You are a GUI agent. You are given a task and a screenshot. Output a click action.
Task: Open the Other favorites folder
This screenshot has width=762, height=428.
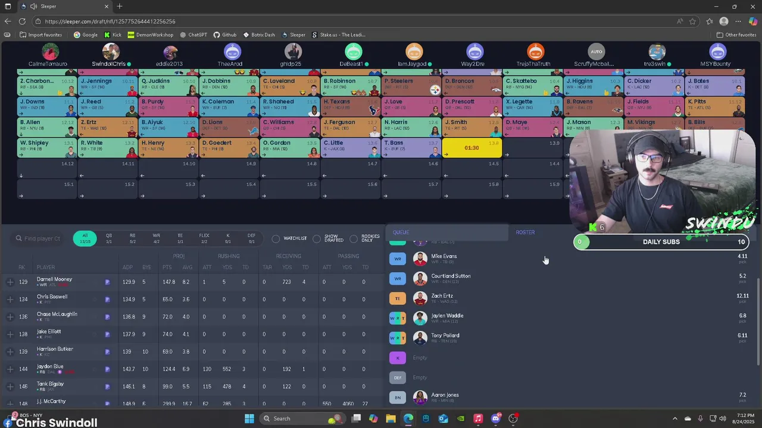736,34
